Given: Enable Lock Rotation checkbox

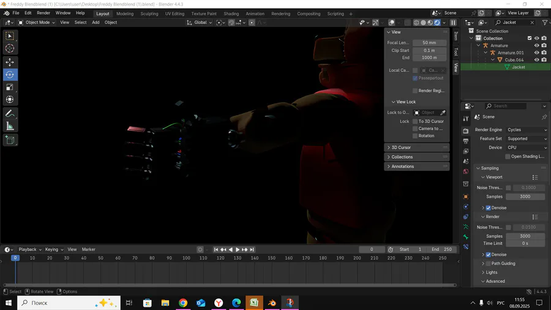Looking at the screenshot, I should [x=415, y=135].
